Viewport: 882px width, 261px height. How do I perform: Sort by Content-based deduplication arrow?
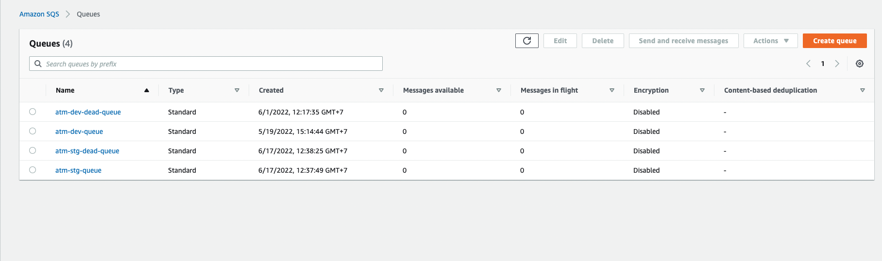pyautogui.click(x=862, y=90)
